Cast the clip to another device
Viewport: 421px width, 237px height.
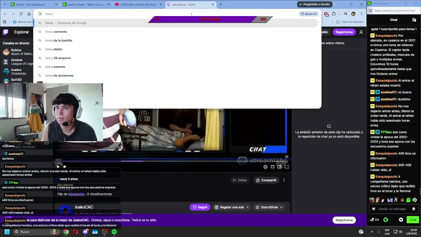coord(272,167)
